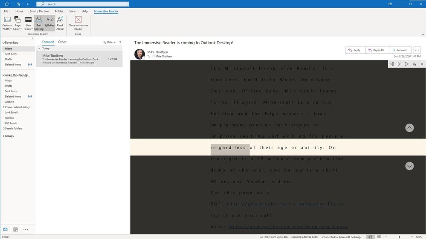Open the Help tab

[84, 11]
